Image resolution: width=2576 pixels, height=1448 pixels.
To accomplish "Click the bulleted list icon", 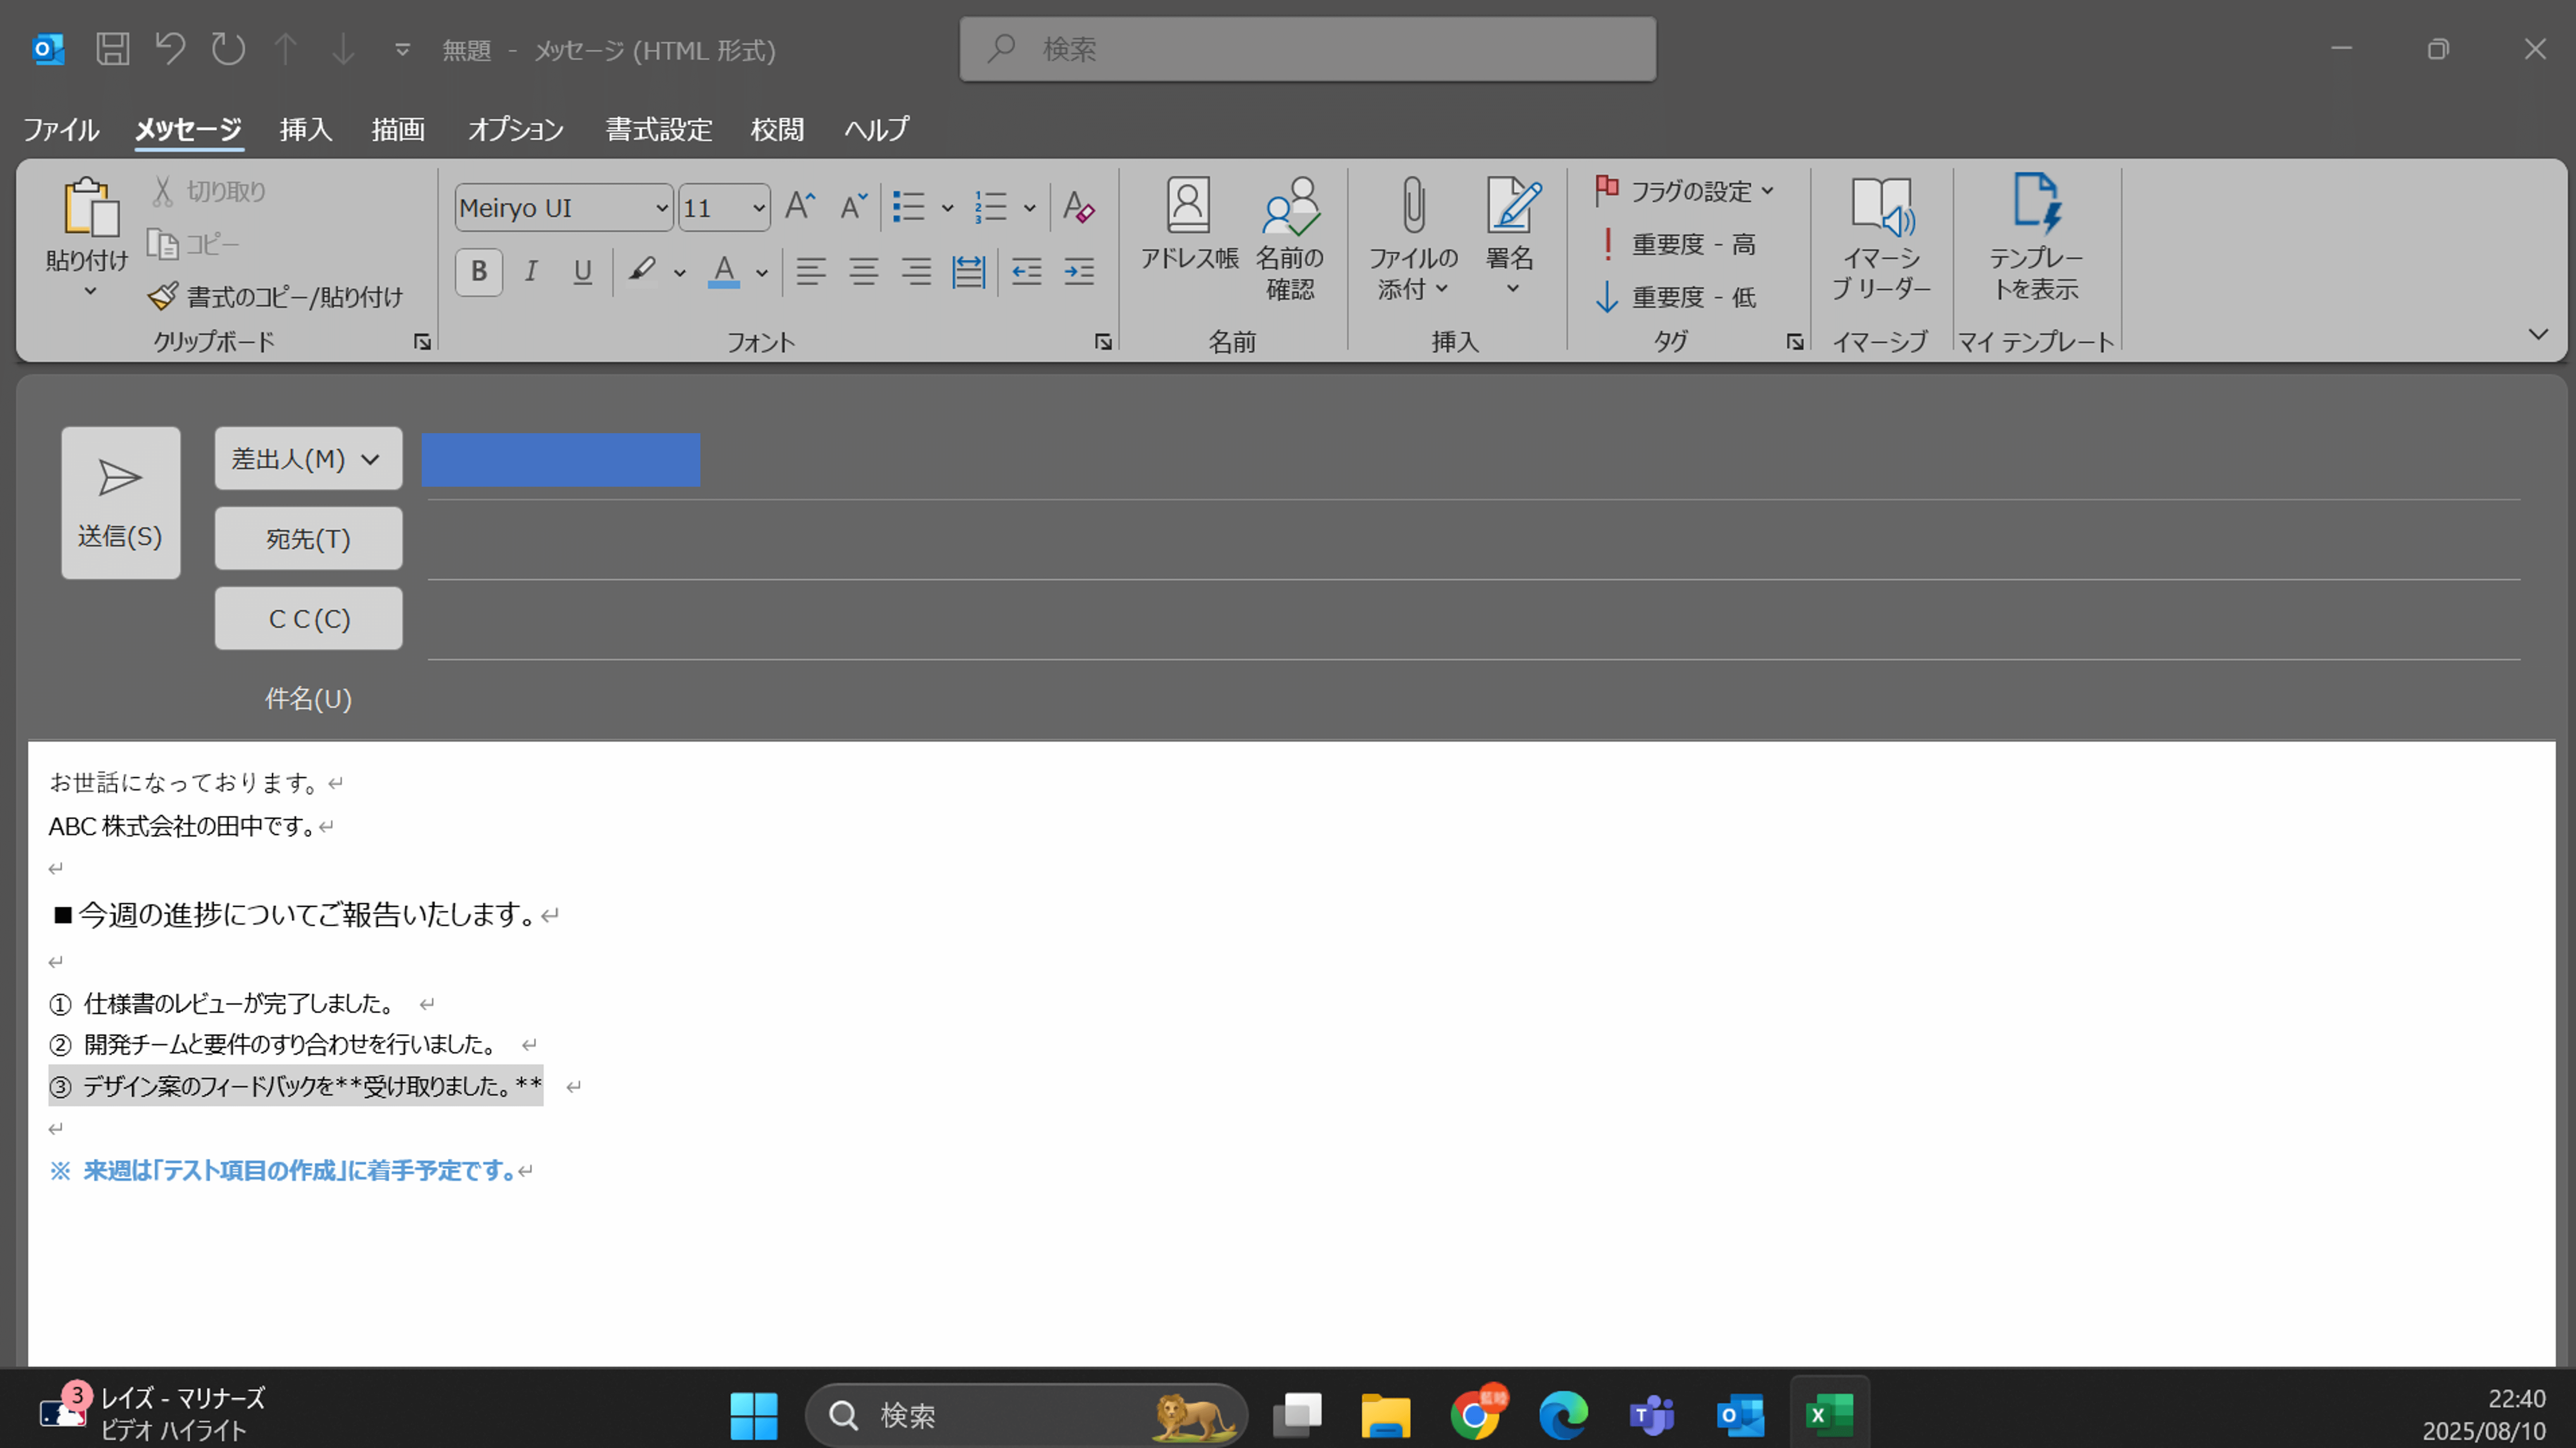I will point(908,207).
